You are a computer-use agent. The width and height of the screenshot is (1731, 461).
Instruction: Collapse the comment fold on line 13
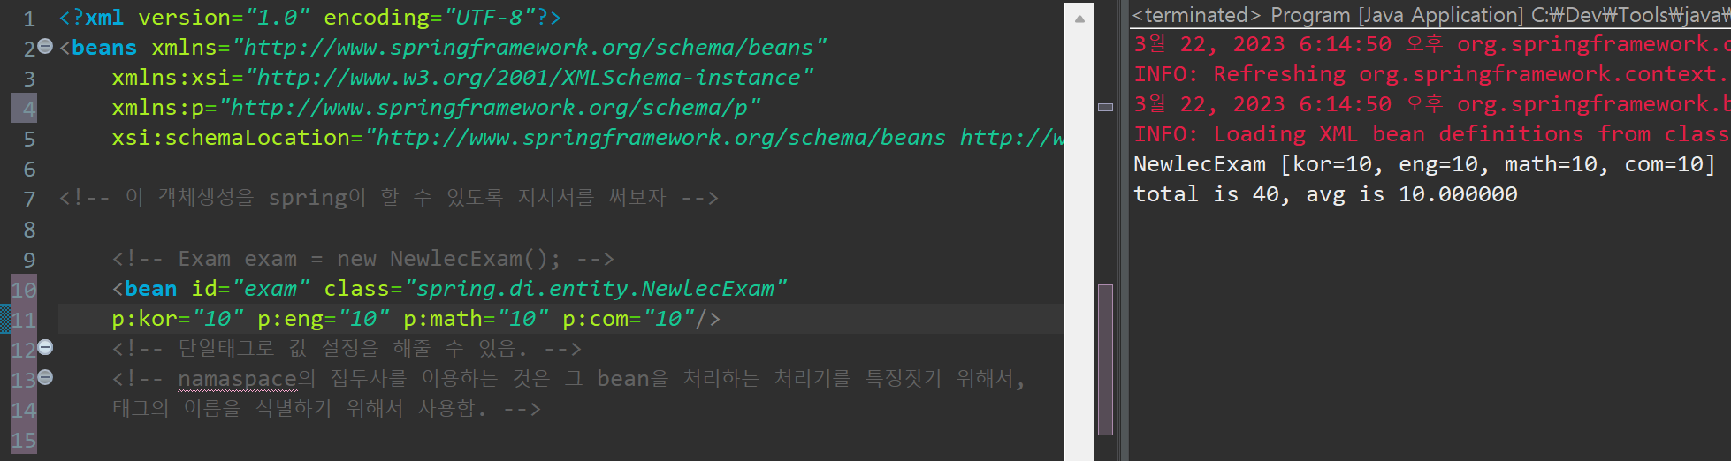click(x=45, y=377)
